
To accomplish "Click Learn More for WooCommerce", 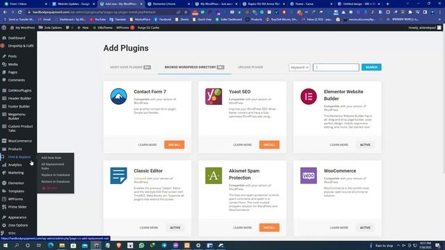I will 339,228.
